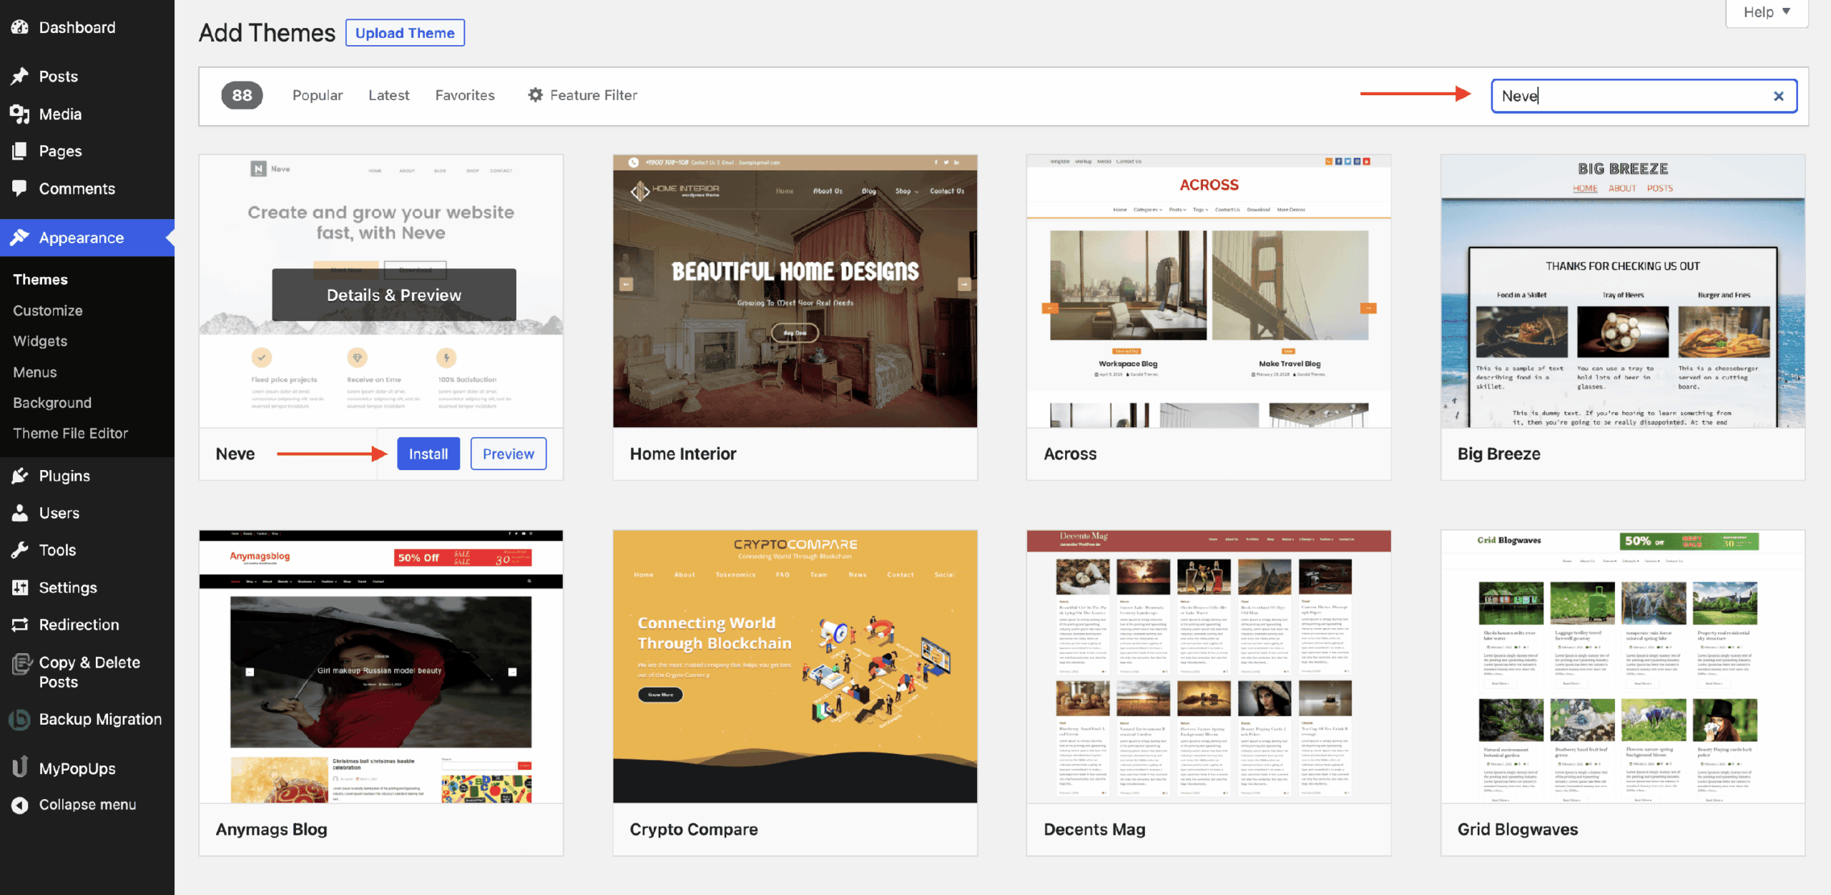Open the Plugins menu item
The image size is (1831, 895).
click(x=87, y=476)
